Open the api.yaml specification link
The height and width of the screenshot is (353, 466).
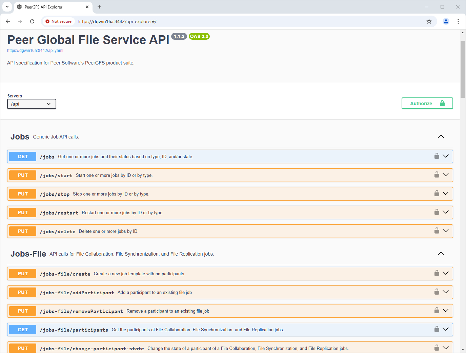(35, 51)
